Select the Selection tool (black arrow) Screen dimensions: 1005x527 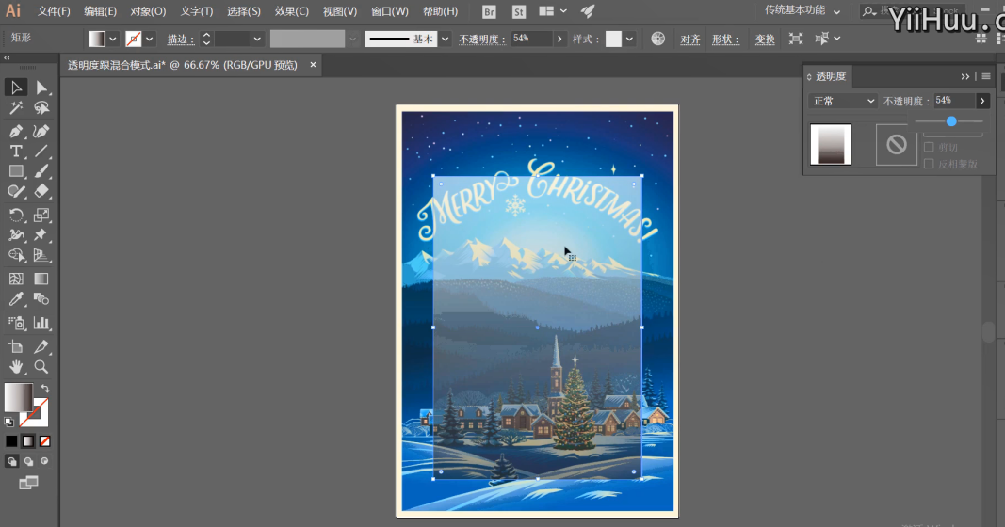pyautogui.click(x=16, y=88)
